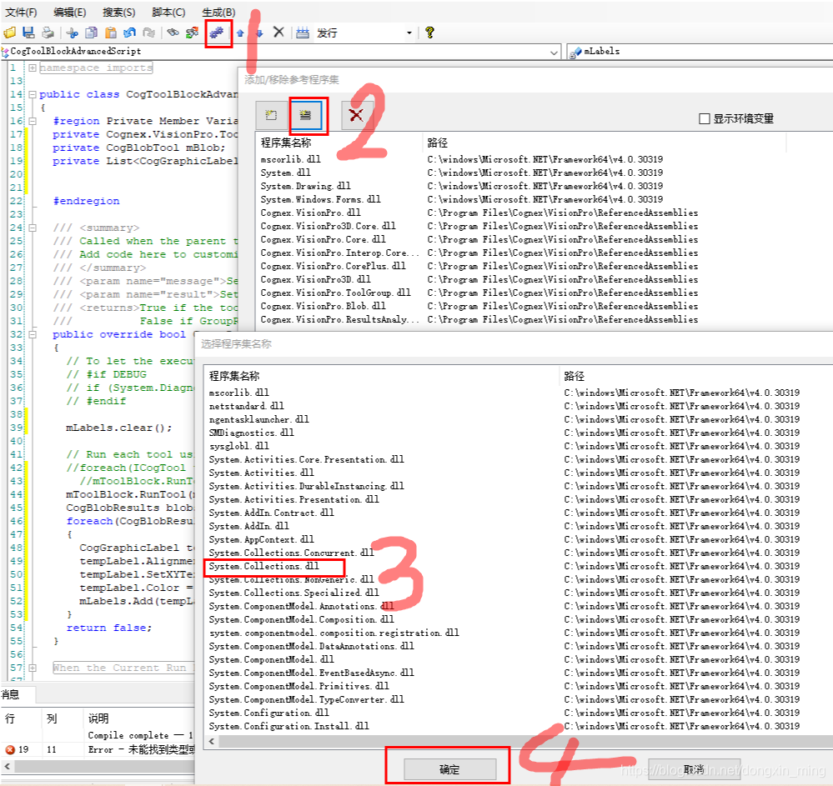Click the browse assembly list icon
The width and height of the screenshot is (833, 786).
point(305,115)
